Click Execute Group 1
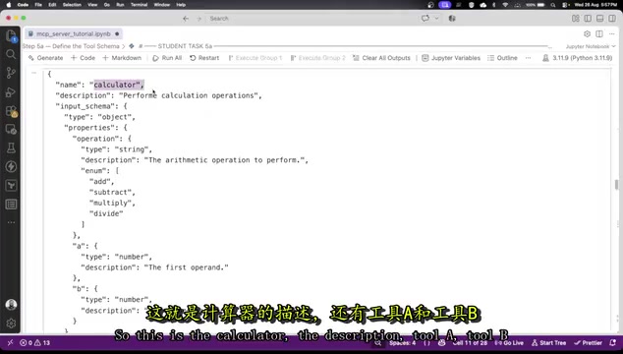 coord(255,58)
